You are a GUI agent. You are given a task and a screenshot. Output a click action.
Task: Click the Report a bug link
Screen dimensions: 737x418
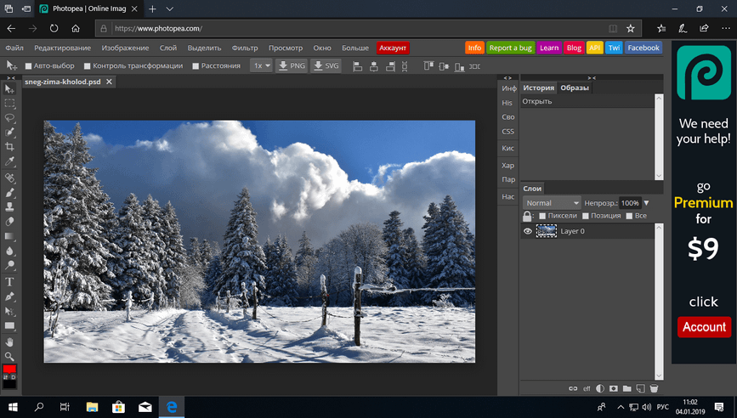[x=510, y=48]
